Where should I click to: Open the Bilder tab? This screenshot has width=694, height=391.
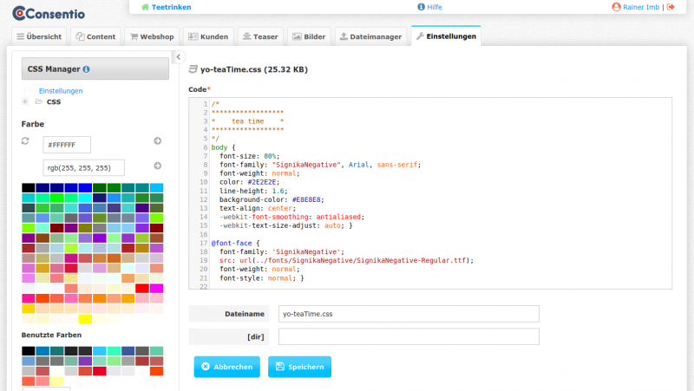click(309, 37)
